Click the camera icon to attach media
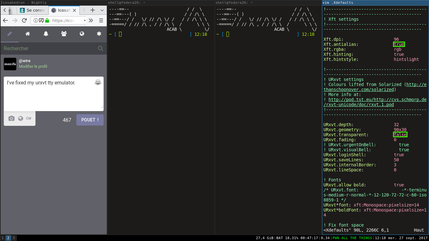 tap(11, 118)
